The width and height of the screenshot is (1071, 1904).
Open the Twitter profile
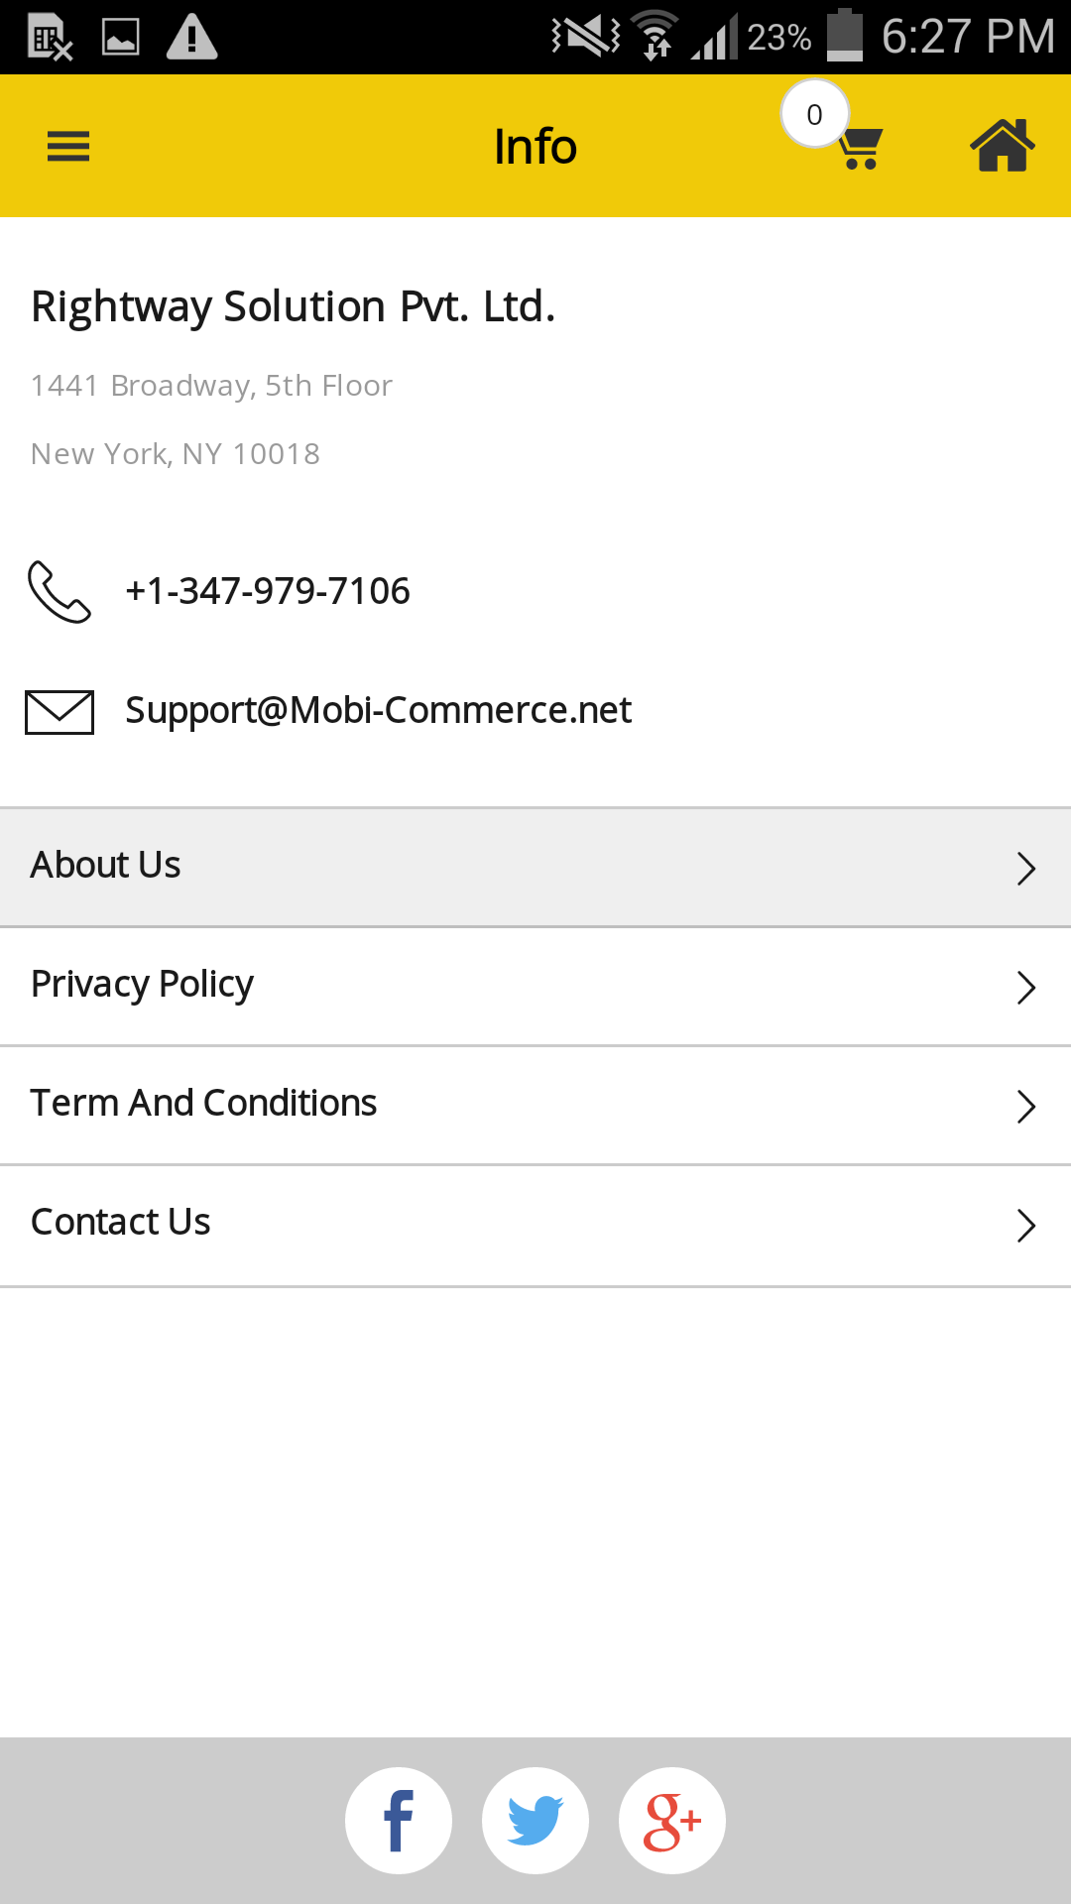[535, 1821]
